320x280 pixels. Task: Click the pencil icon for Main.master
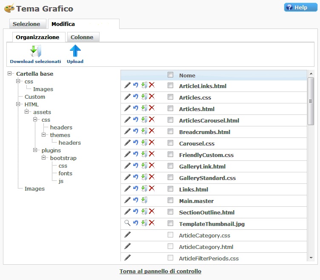pos(127,200)
